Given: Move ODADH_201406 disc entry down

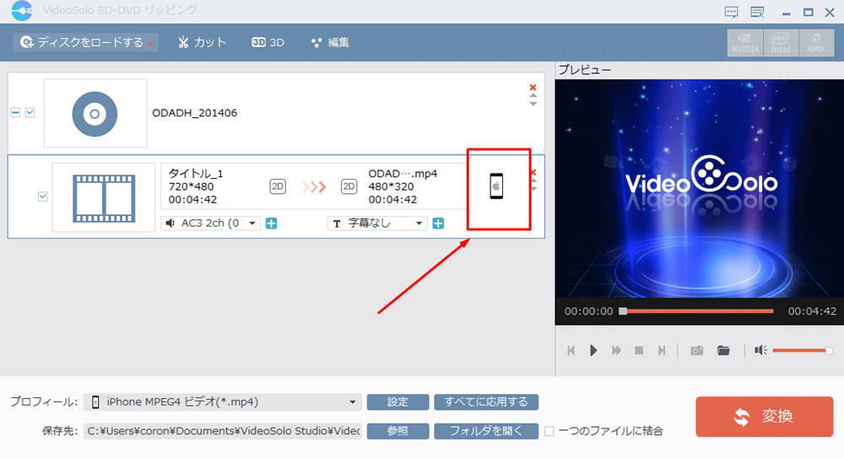Looking at the screenshot, I should (533, 104).
